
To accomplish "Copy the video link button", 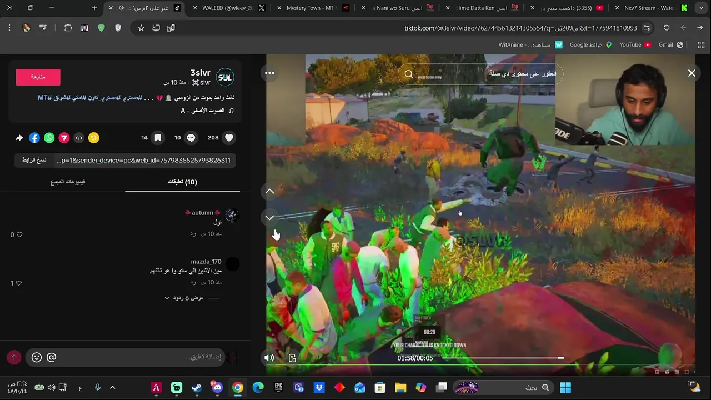I will [x=34, y=160].
